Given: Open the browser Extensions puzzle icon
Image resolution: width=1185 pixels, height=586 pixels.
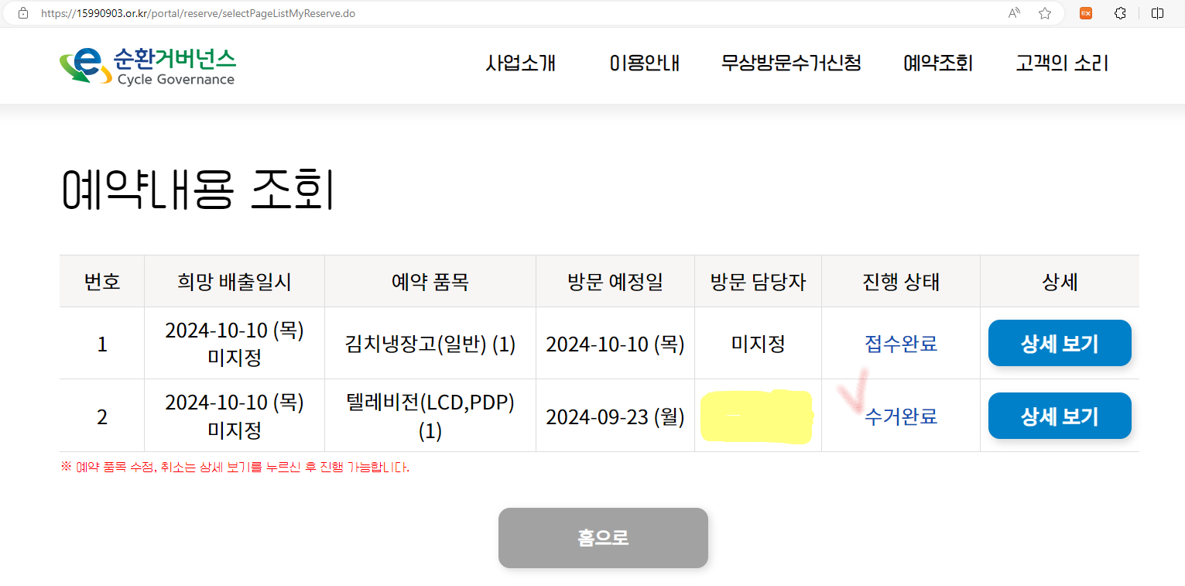Looking at the screenshot, I should point(1120,13).
